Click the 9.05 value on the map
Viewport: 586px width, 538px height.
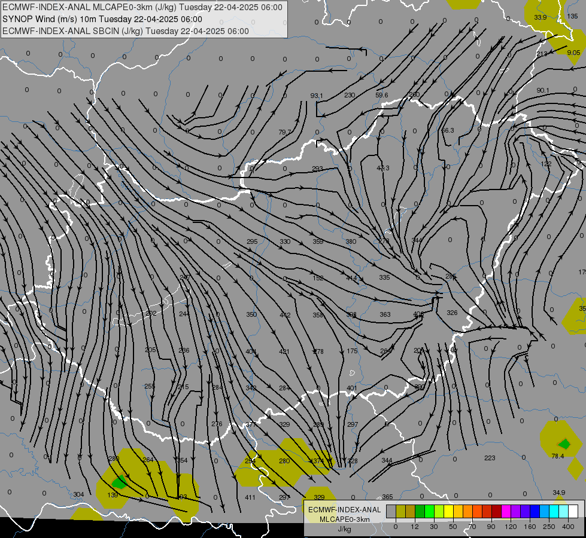[573, 53]
